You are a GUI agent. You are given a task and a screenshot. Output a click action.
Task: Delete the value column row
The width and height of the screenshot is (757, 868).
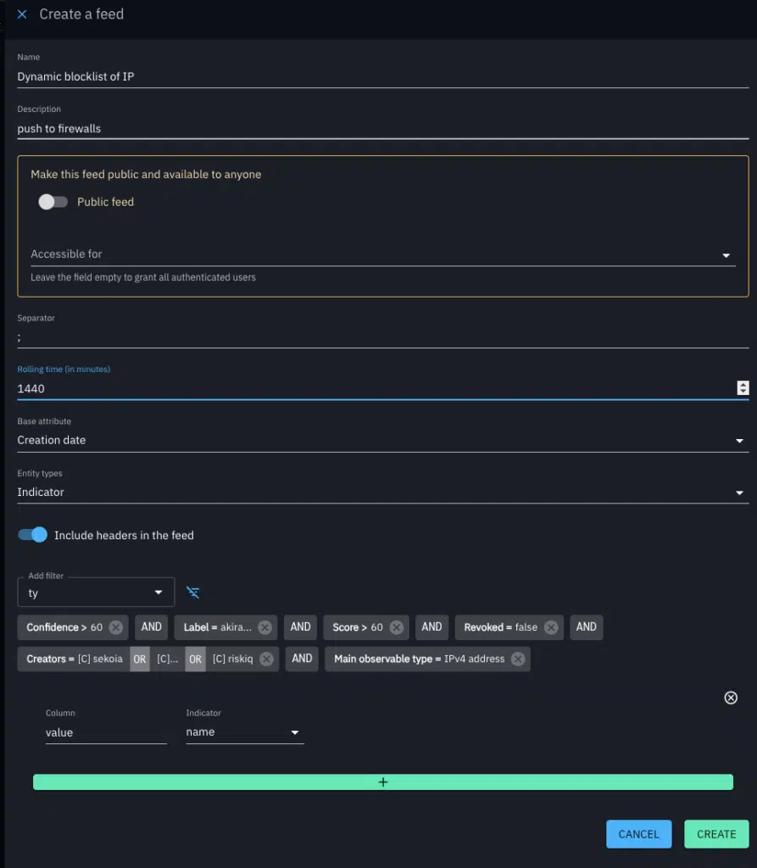731,698
